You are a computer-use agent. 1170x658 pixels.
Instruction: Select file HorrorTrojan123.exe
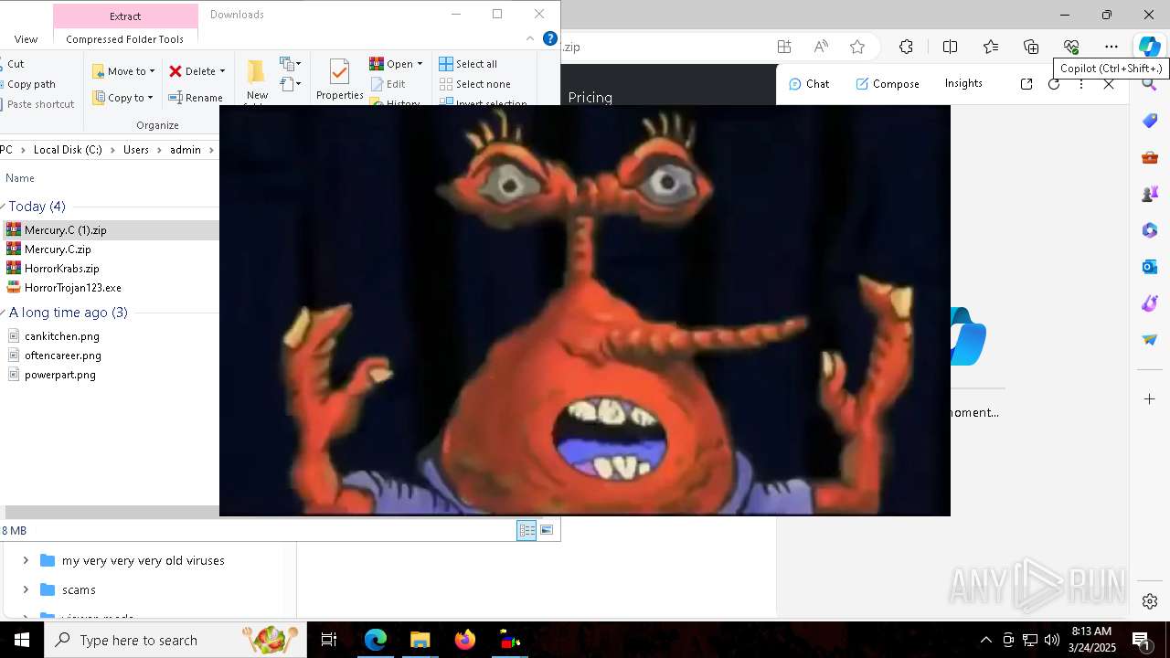coord(72,288)
